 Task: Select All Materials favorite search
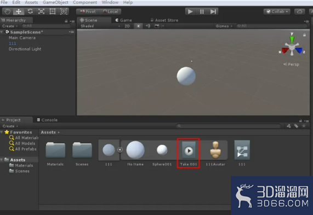[24, 138]
